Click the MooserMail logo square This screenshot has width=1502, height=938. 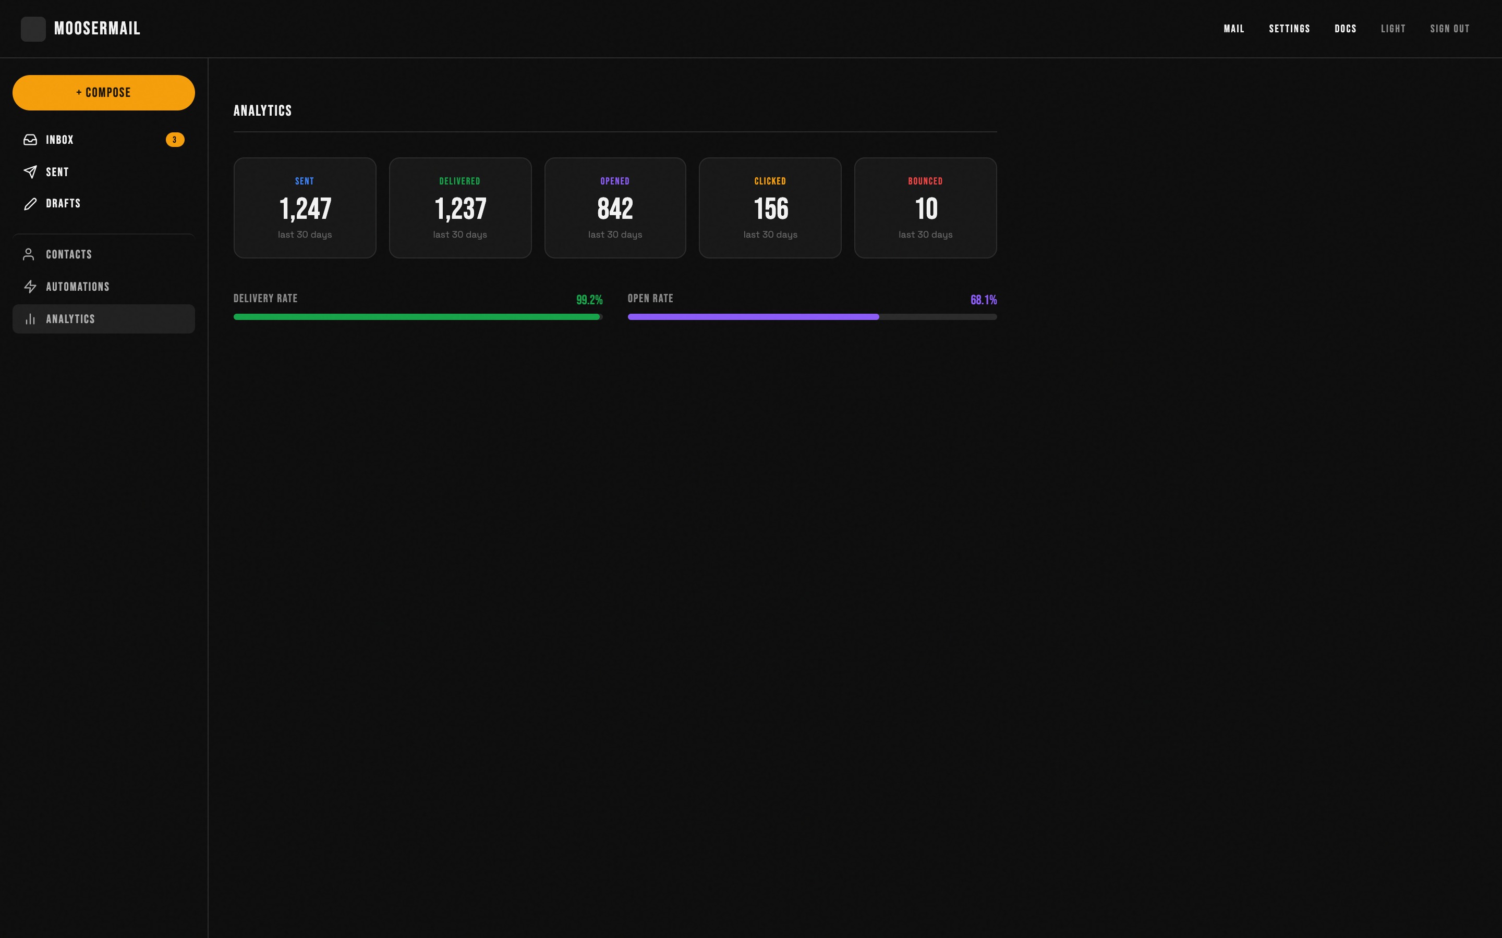tap(33, 29)
